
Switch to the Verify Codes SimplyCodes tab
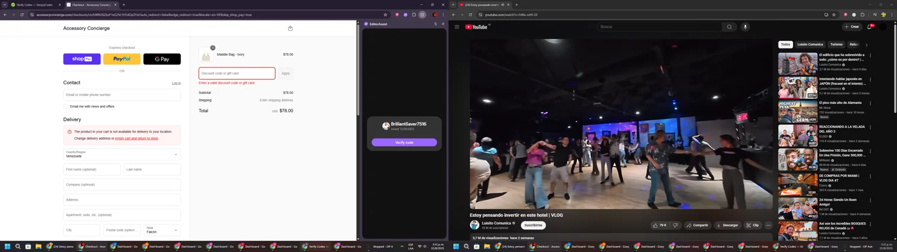[36, 5]
